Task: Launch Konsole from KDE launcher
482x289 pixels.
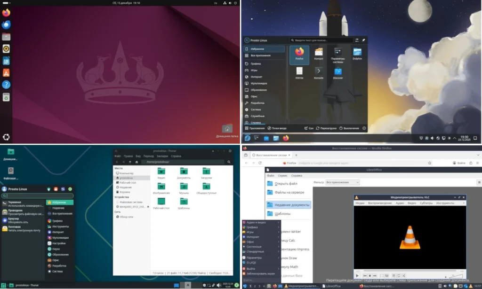Action: point(319,73)
